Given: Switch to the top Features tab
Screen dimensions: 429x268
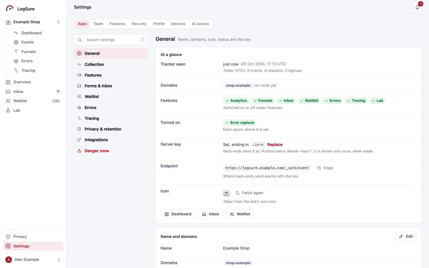Looking at the screenshot, I should click(x=117, y=24).
